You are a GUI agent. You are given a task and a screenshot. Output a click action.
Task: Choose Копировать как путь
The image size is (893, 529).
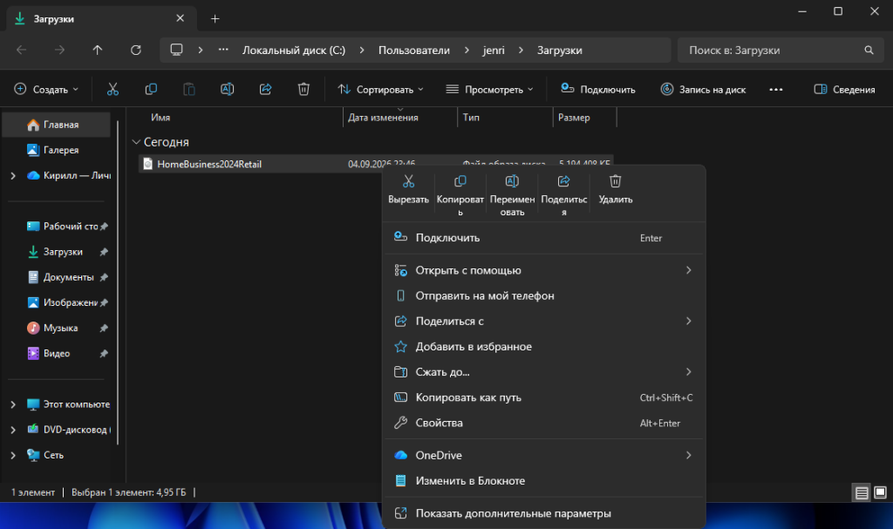[x=544, y=397]
